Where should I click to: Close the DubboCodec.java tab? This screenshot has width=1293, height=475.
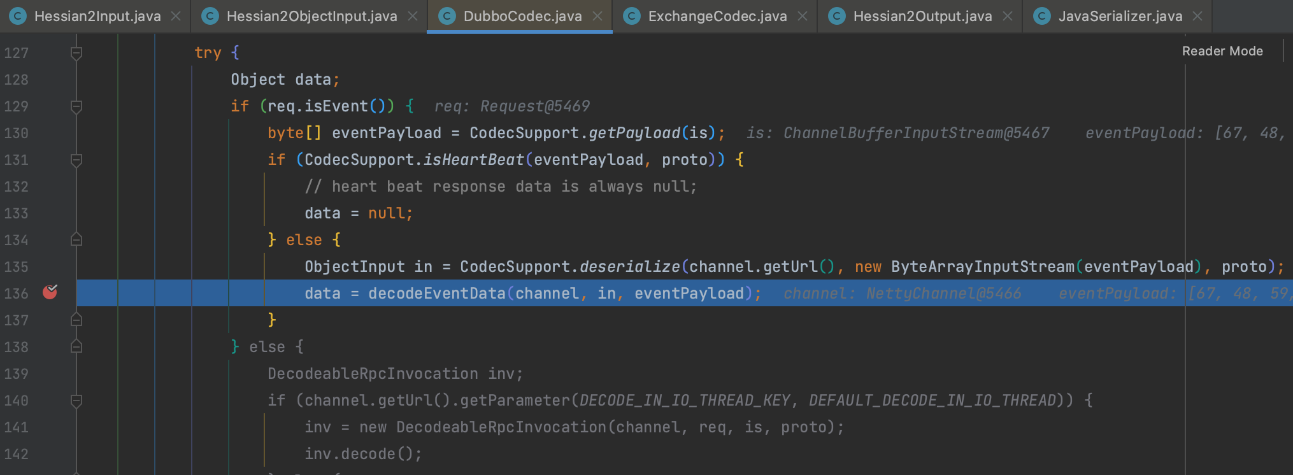coord(597,16)
